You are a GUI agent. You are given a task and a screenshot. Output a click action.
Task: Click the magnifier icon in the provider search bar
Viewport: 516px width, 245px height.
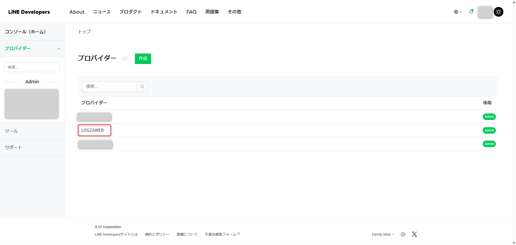tap(142, 87)
